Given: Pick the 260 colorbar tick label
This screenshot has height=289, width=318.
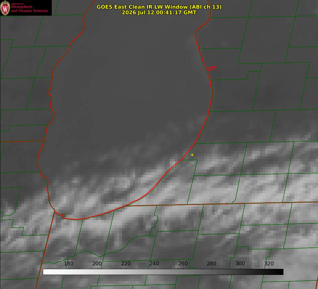Looking at the screenshot, I should click(x=183, y=263).
